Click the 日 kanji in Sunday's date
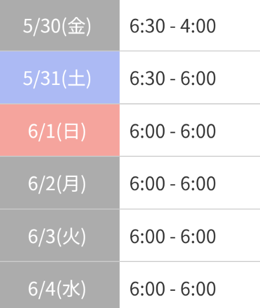Viewport: 260px width, 308px height. tap(71, 131)
